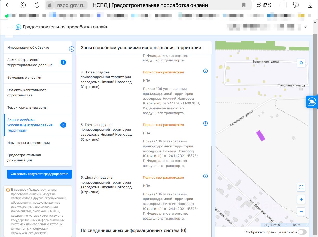Screen dimensions: 318x237
Task: Reload the page
Action: coord(37,5)
